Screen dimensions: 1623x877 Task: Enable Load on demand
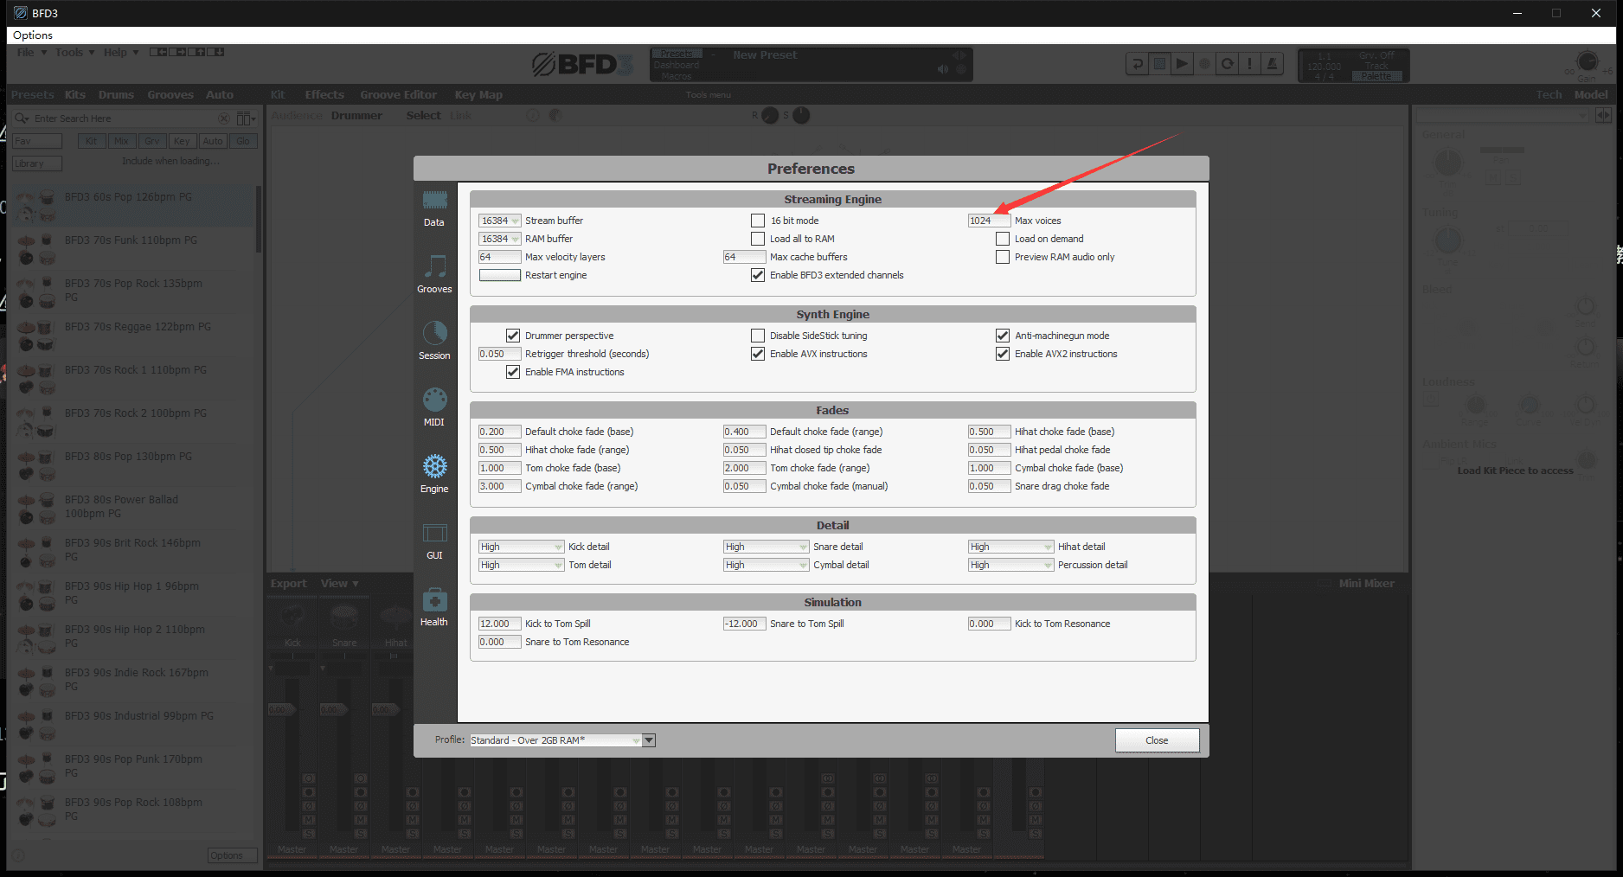1003,239
